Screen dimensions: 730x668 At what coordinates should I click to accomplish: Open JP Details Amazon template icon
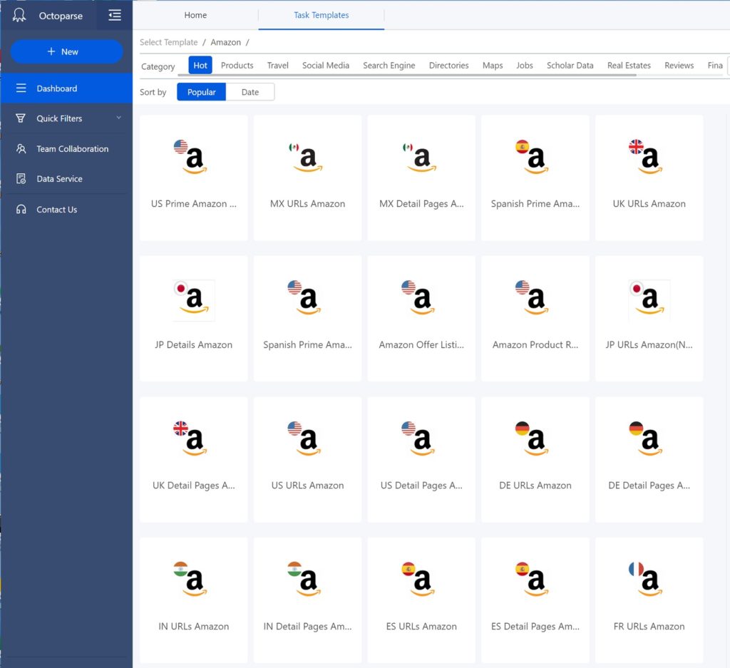(194, 300)
